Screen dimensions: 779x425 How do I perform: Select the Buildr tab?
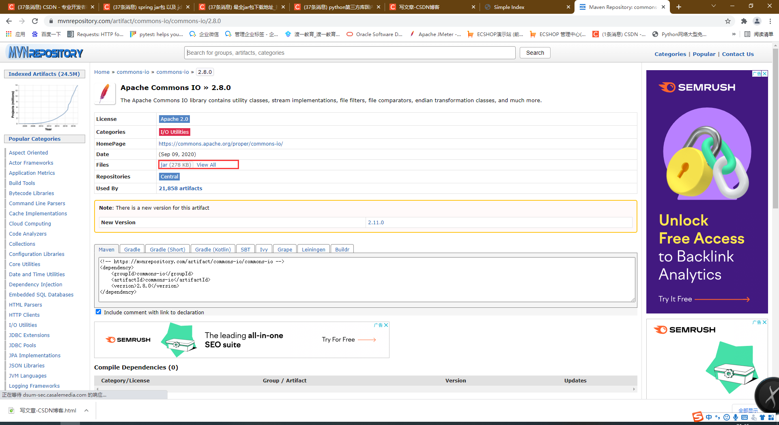[x=342, y=249]
